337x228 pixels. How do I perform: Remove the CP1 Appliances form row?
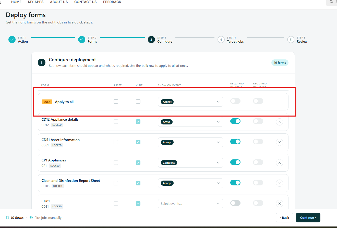[279, 163]
